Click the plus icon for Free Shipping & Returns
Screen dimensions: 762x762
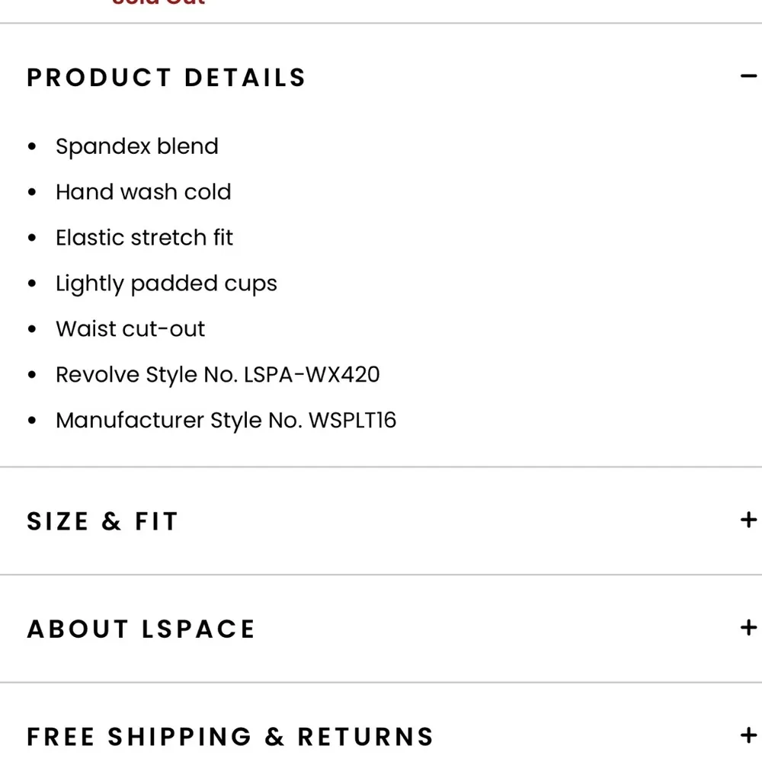(748, 736)
